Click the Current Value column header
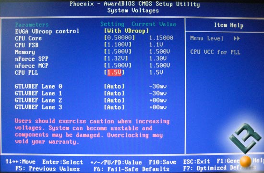This screenshot has height=173, width=264. pos(154,24)
